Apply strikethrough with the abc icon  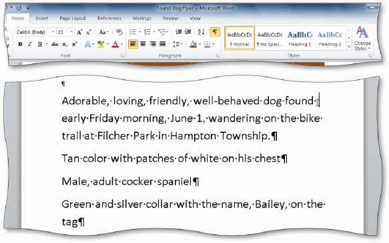pyautogui.click(x=55, y=44)
